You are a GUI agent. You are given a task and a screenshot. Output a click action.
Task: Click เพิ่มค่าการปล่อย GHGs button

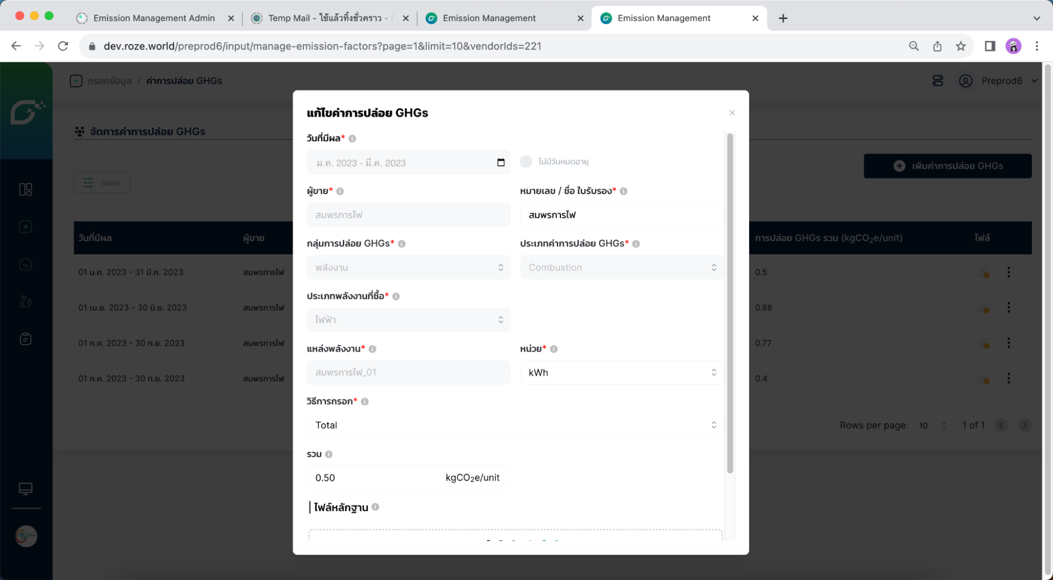tap(947, 166)
